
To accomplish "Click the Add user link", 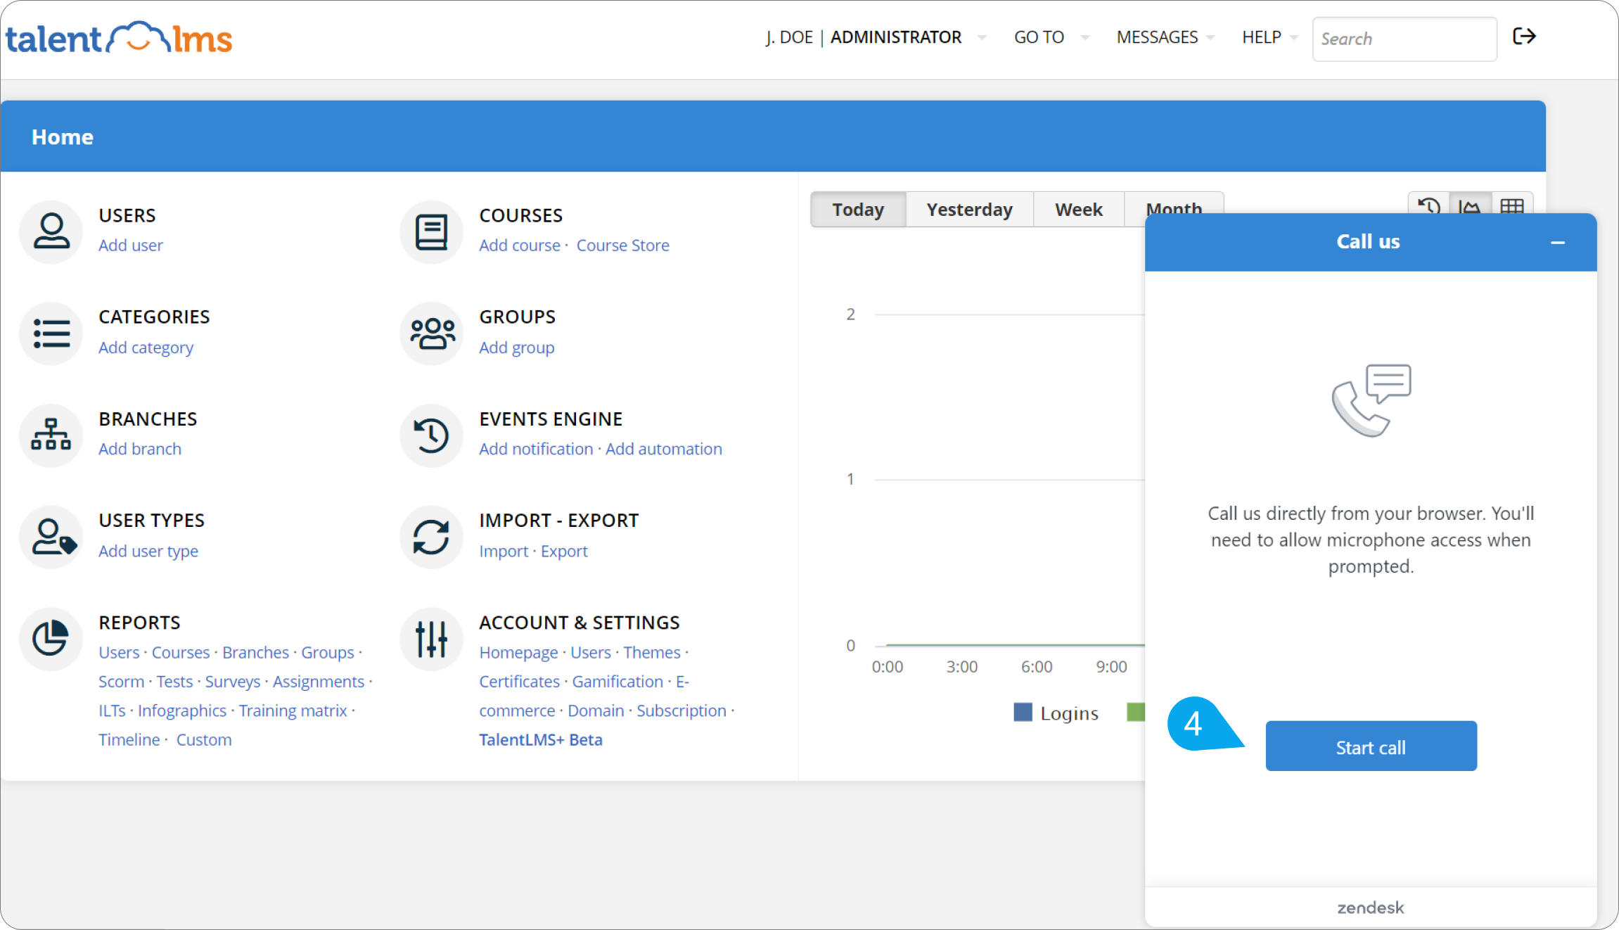I will tap(131, 246).
